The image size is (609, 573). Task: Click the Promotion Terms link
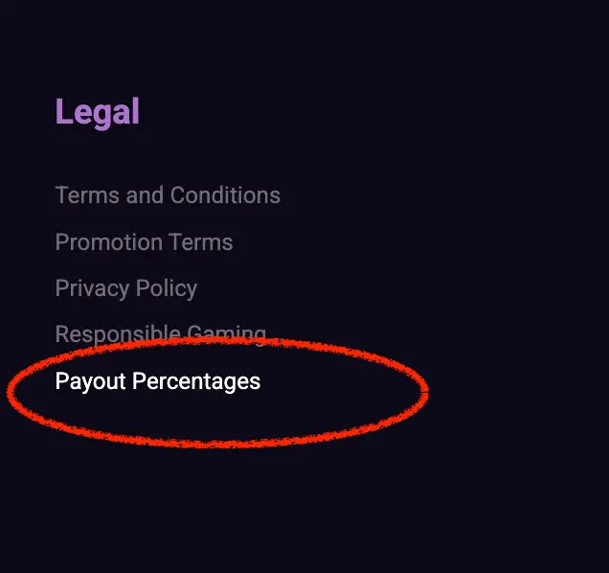144,242
